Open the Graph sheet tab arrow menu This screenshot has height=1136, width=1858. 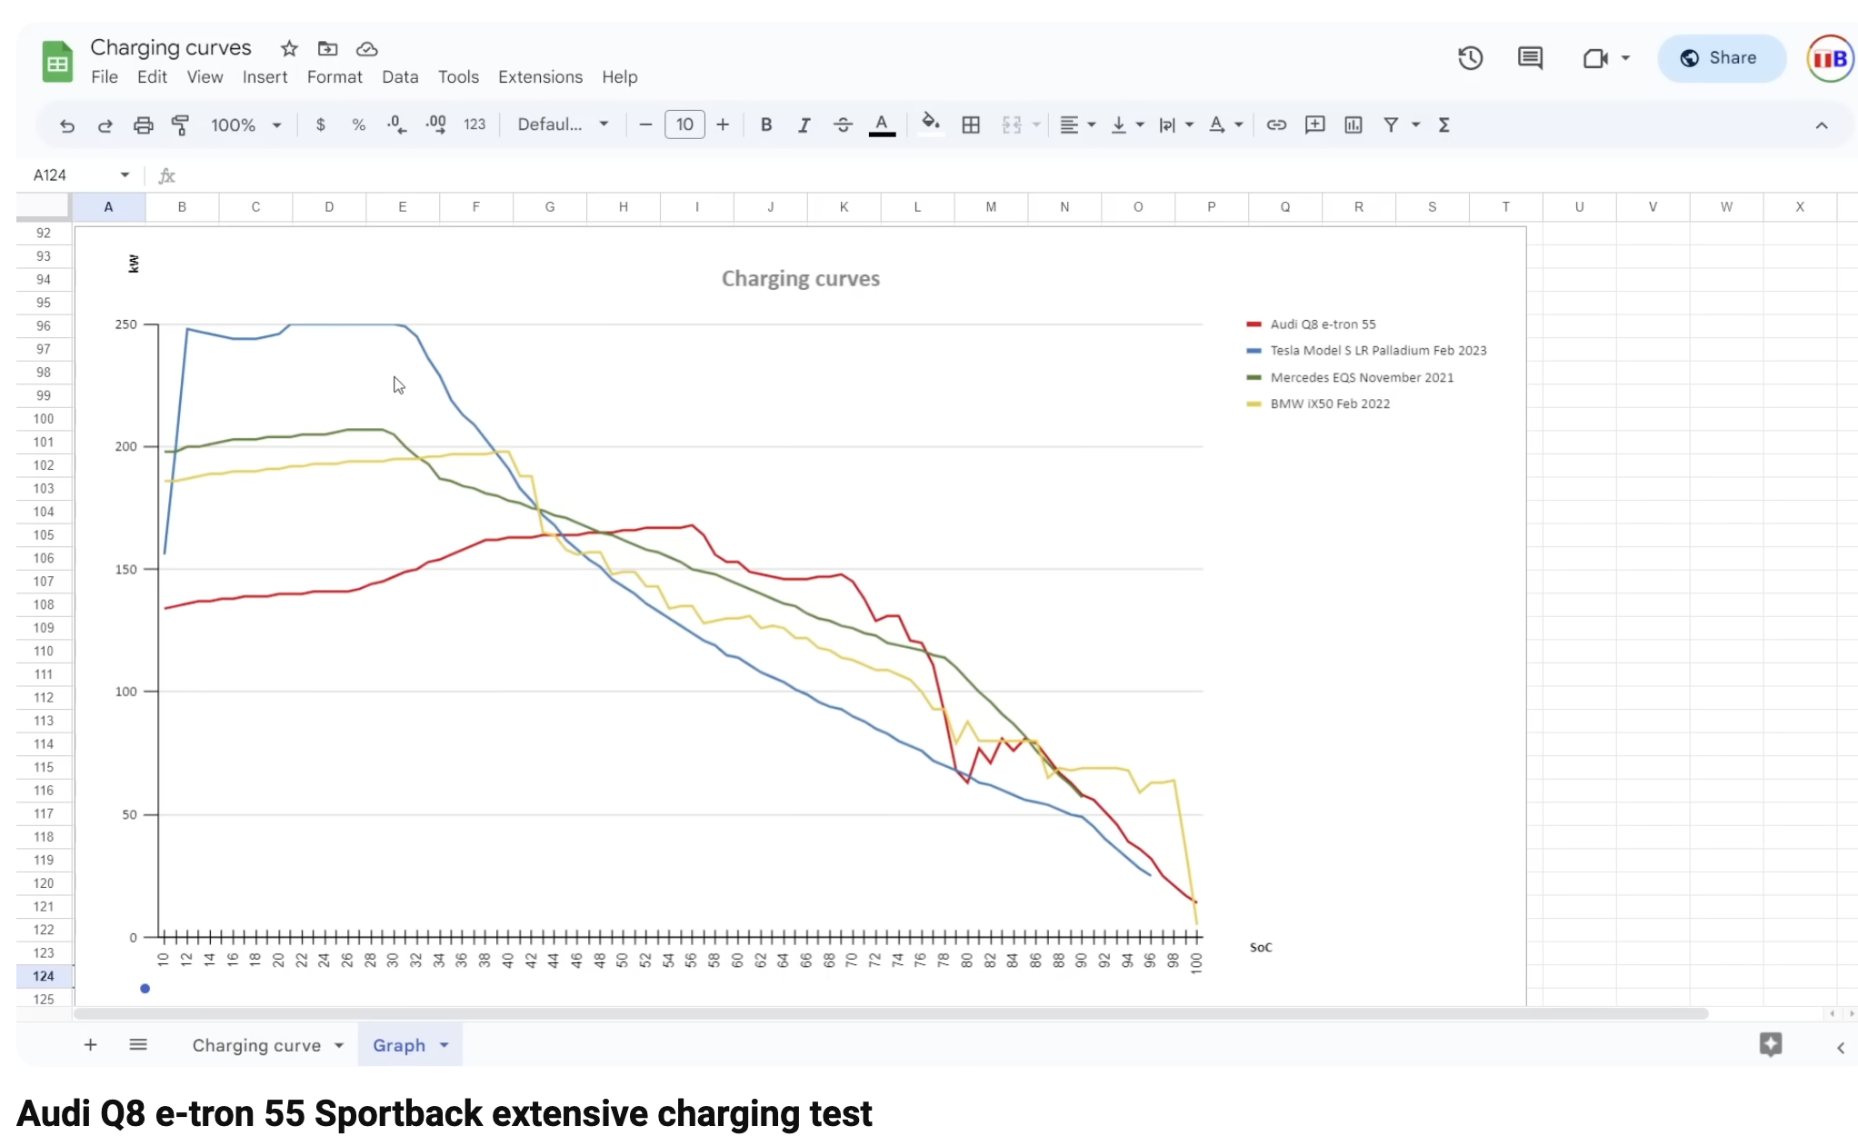tap(445, 1045)
